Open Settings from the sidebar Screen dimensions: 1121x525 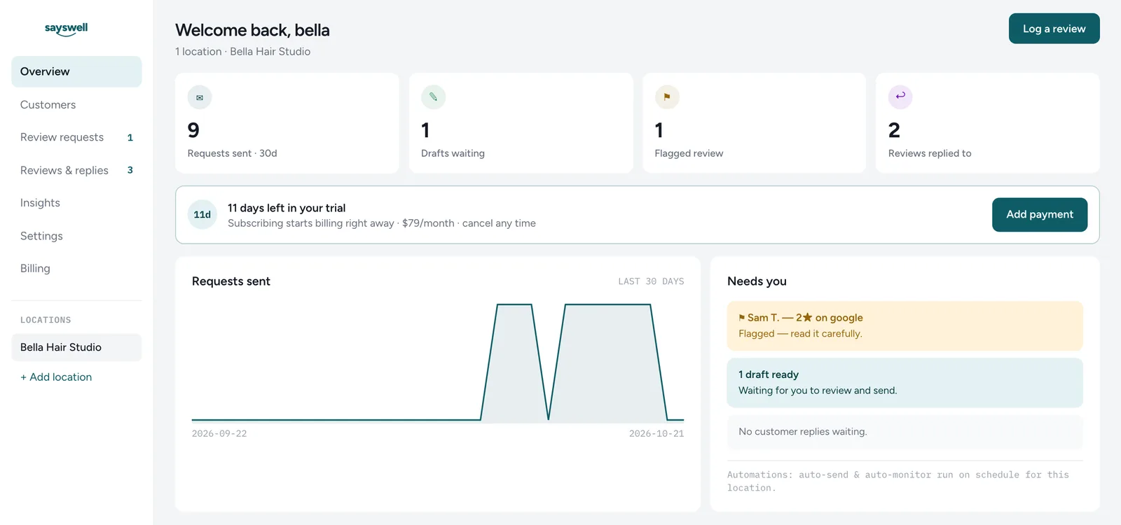click(x=76, y=236)
